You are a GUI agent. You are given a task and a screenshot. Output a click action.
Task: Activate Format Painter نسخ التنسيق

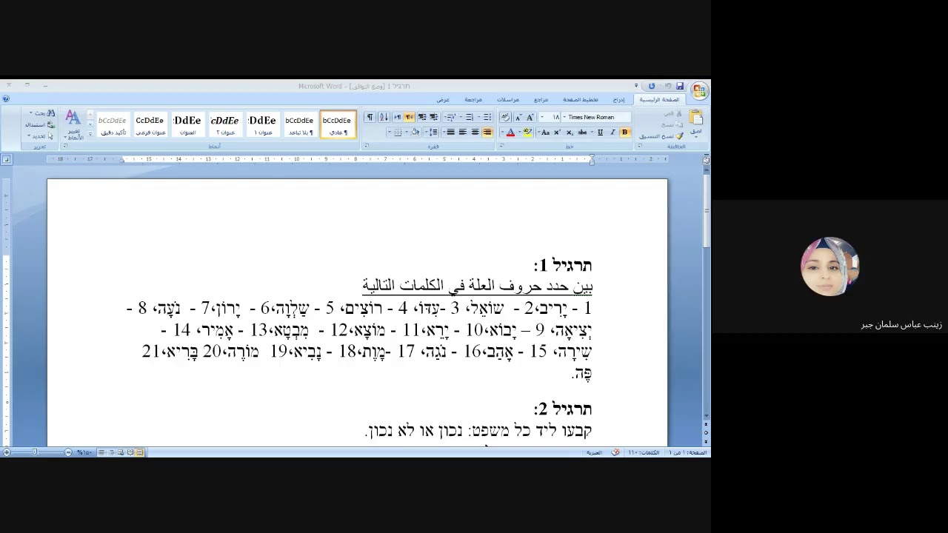pyautogui.click(x=662, y=136)
